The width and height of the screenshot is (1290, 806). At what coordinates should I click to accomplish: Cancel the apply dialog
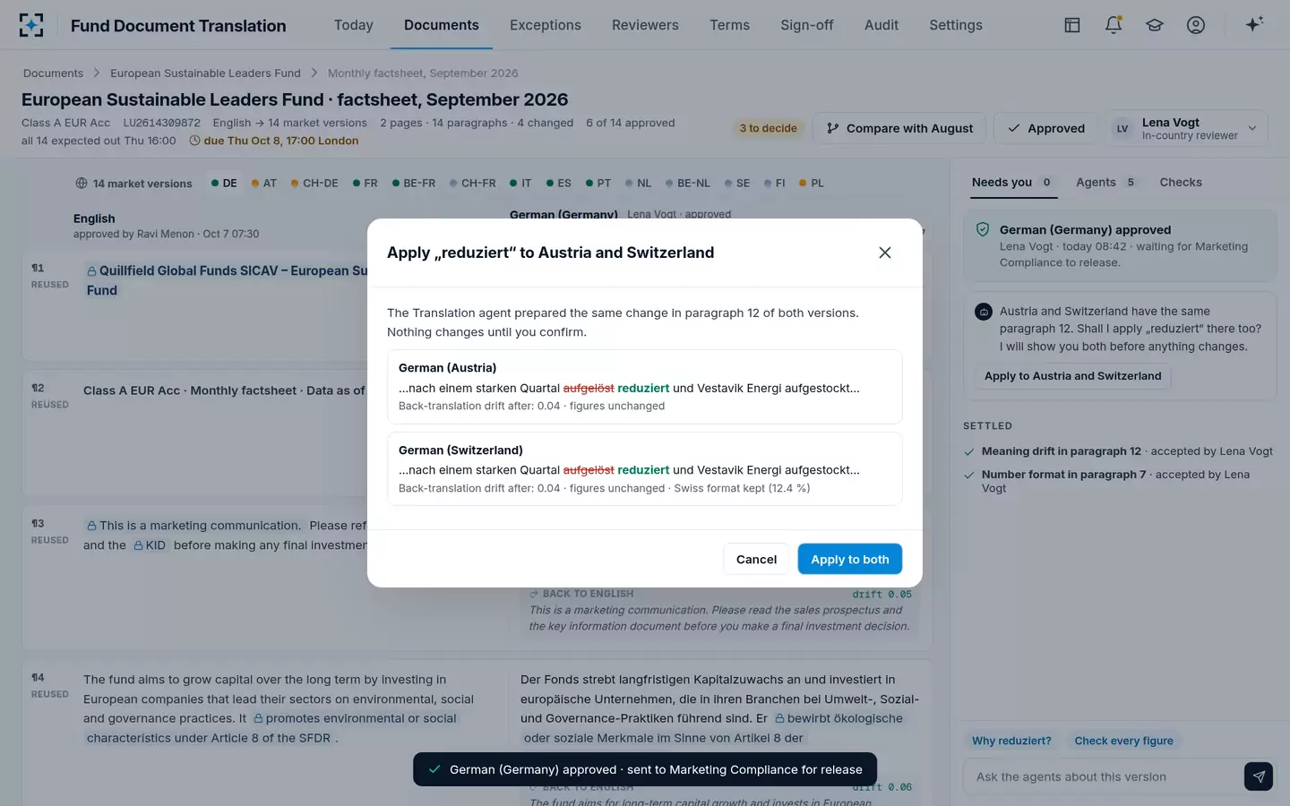[x=756, y=559]
